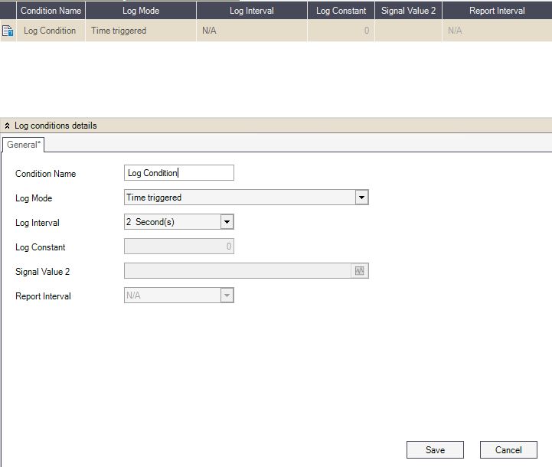The image size is (552, 467).
Task: Click the Log Constant column header
Action: (x=341, y=11)
